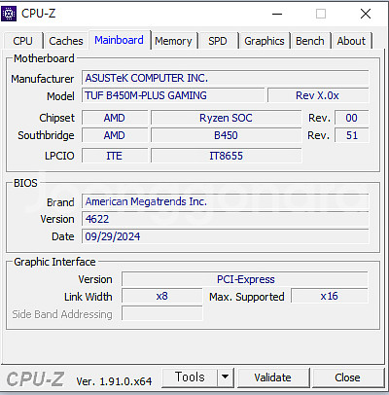Click the CPU-Z logo at bottom left
The image size is (389, 395).
[x=35, y=378]
